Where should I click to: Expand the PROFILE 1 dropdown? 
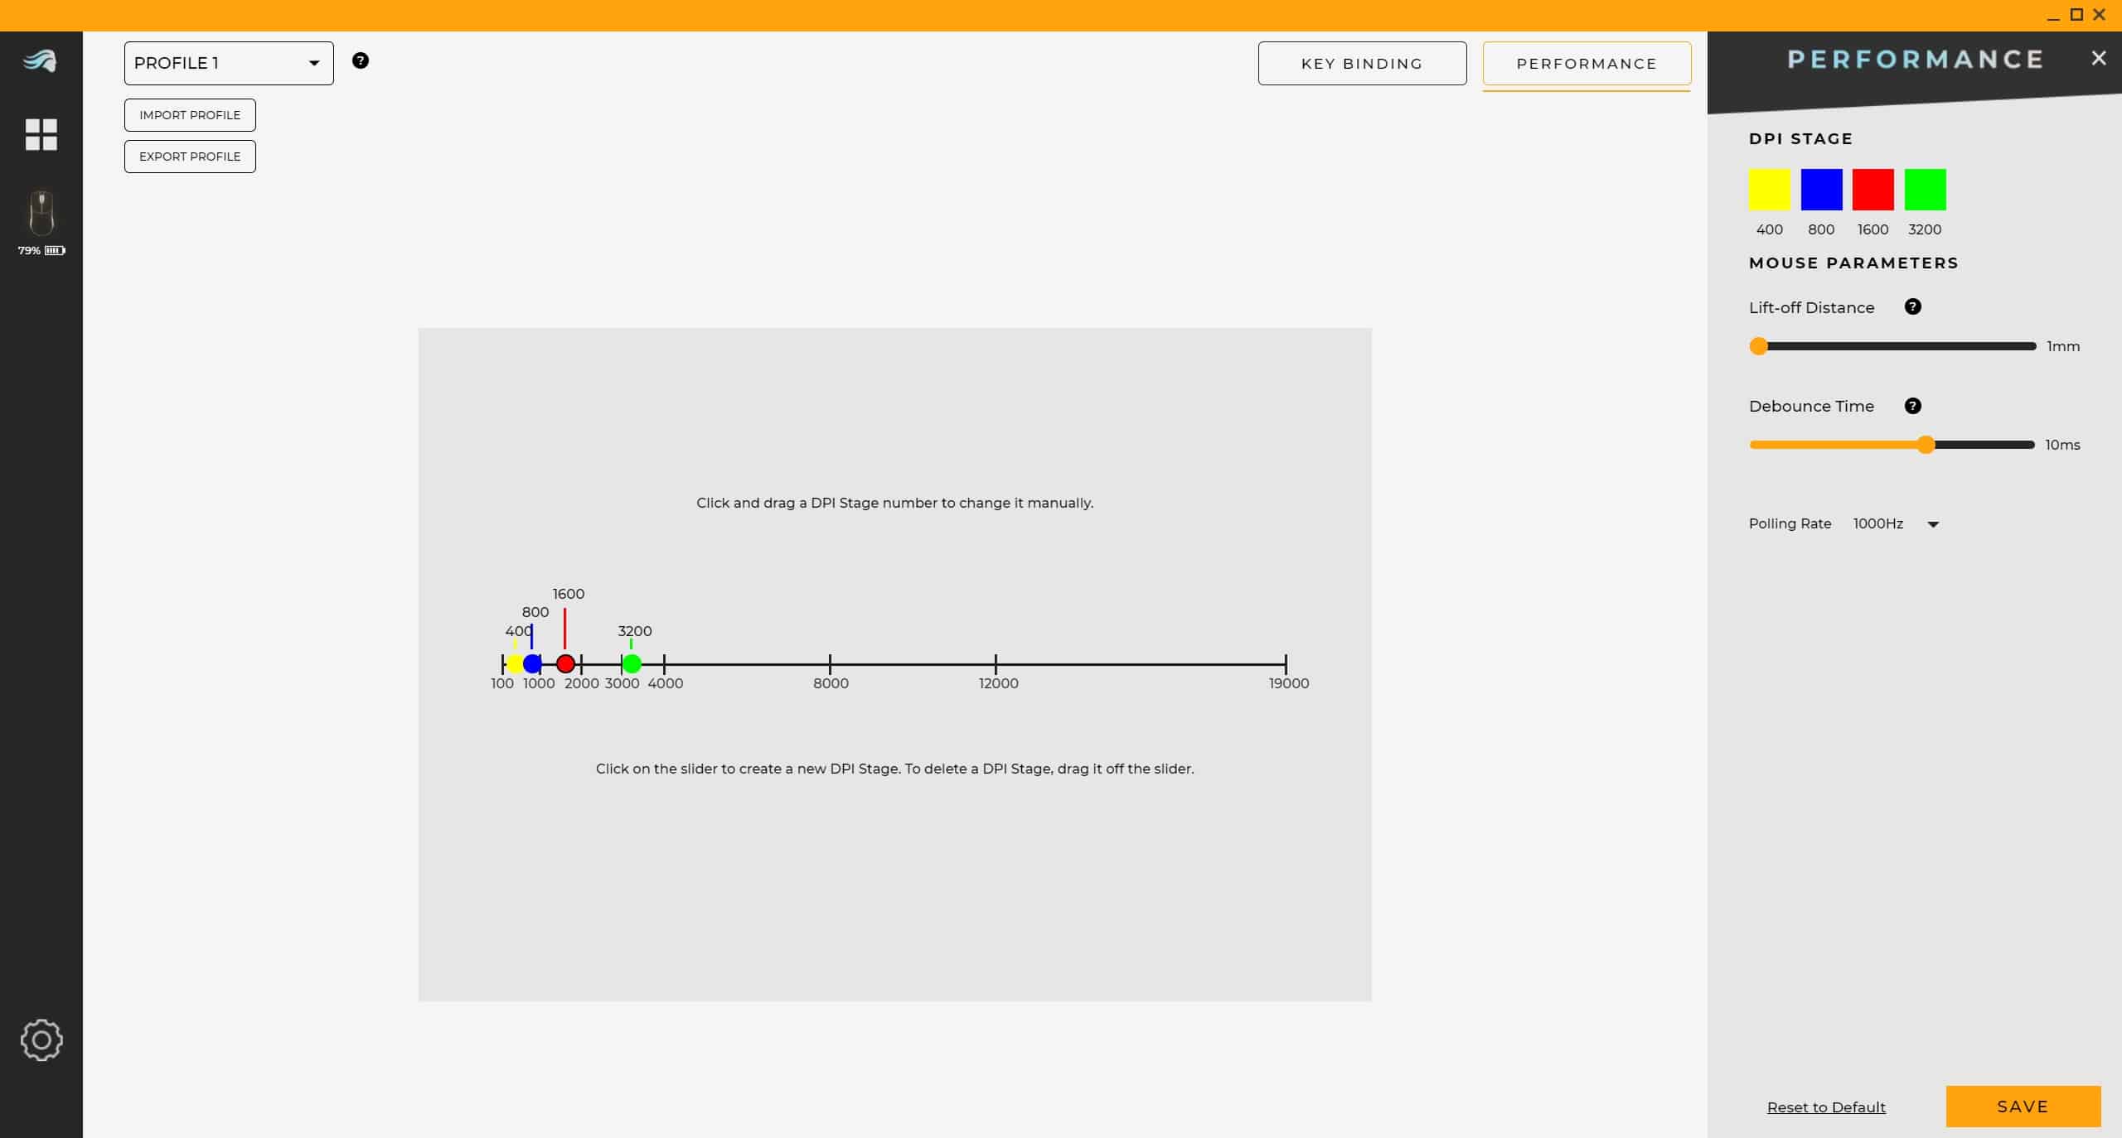click(x=229, y=63)
